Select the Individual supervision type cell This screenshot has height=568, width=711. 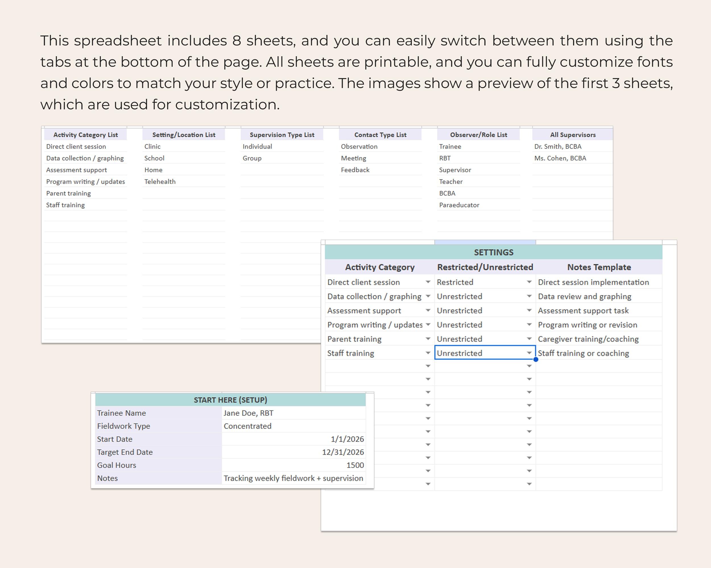(x=282, y=147)
